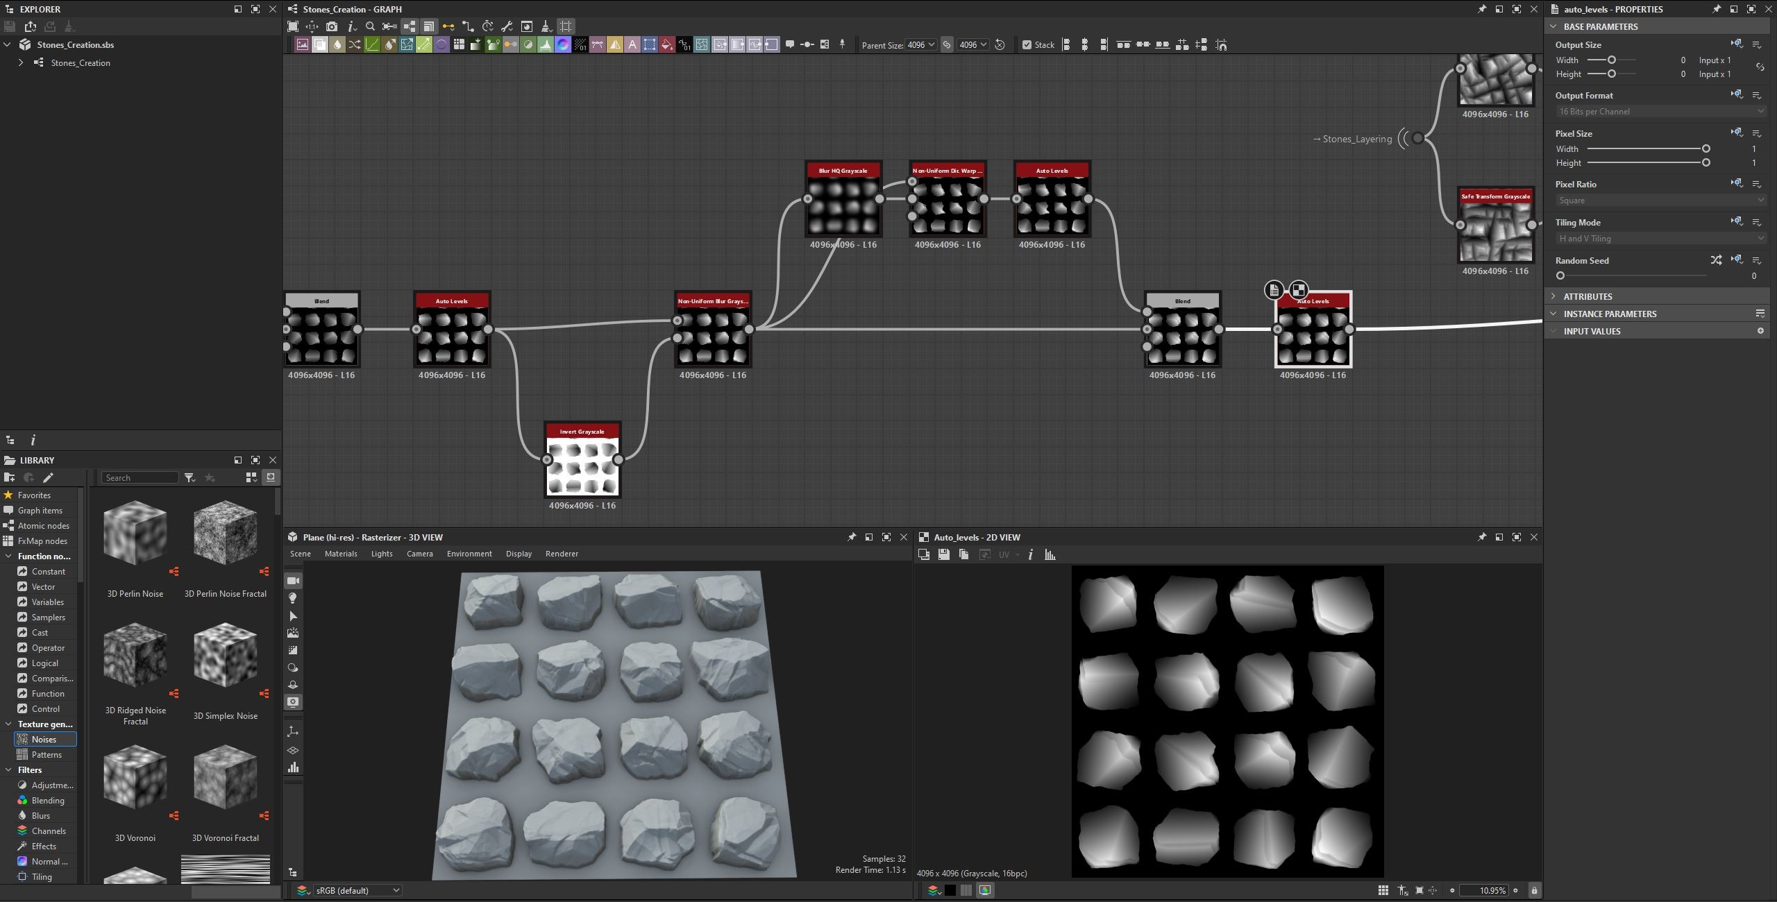Open the sRGB (default) color profile dropdown
Image resolution: width=1777 pixels, height=902 pixels.
pos(357,890)
